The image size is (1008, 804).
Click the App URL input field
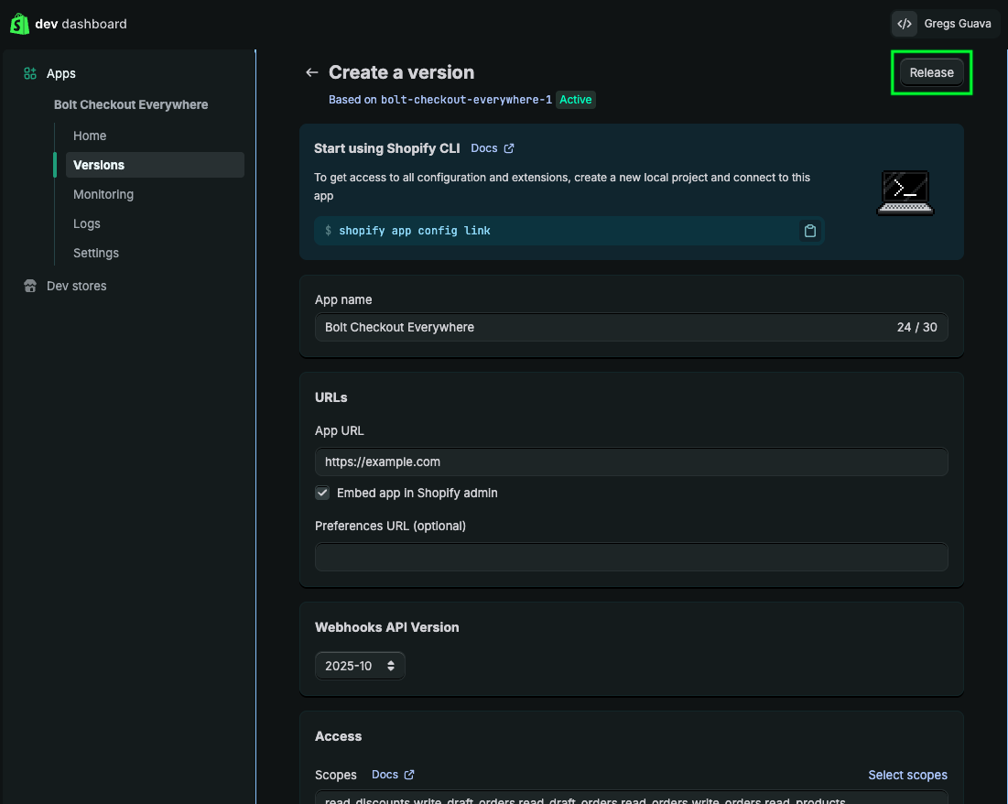(631, 462)
